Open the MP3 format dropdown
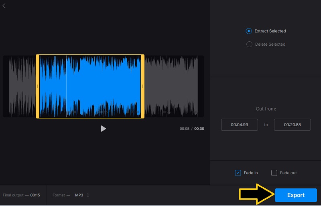321x206 pixels. tap(82, 195)
